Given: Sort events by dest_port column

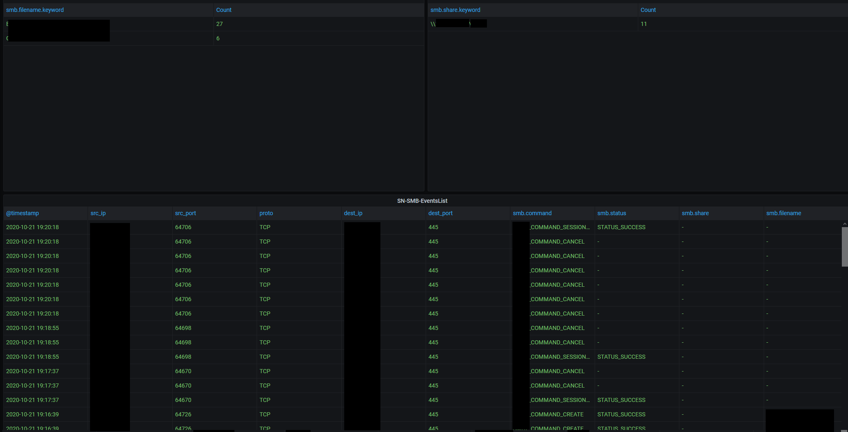Looking at the screenshot, I should pyautogui.click(x=440, y=213).
